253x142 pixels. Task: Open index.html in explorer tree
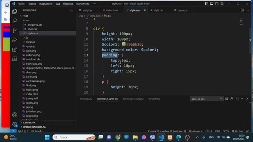click(32, 94)
